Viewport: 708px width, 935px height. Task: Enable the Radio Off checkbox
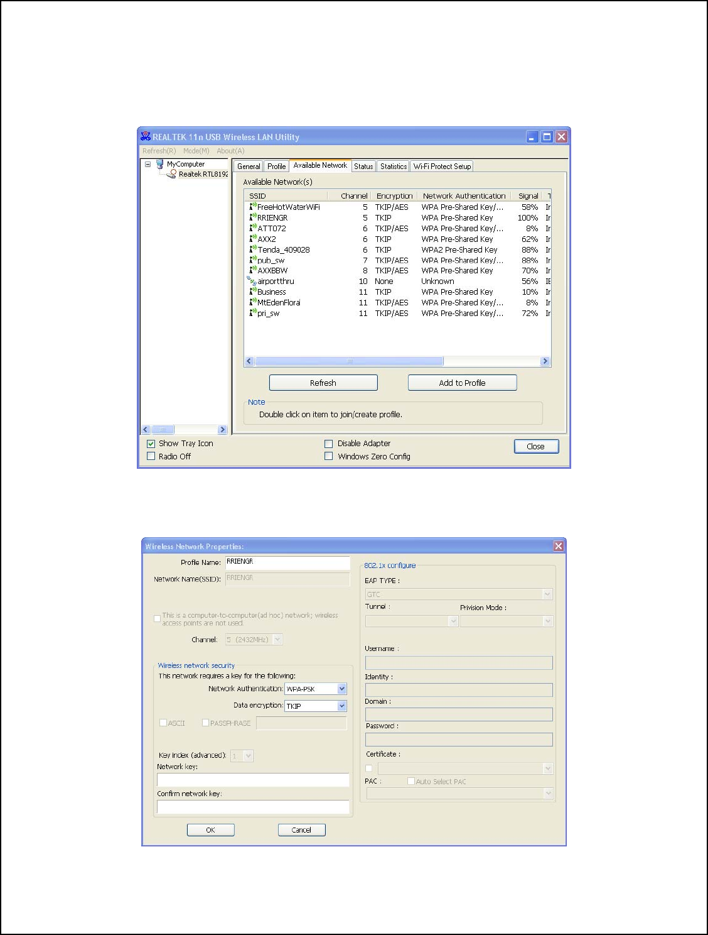pyautogui.click(x=151, y=456)
